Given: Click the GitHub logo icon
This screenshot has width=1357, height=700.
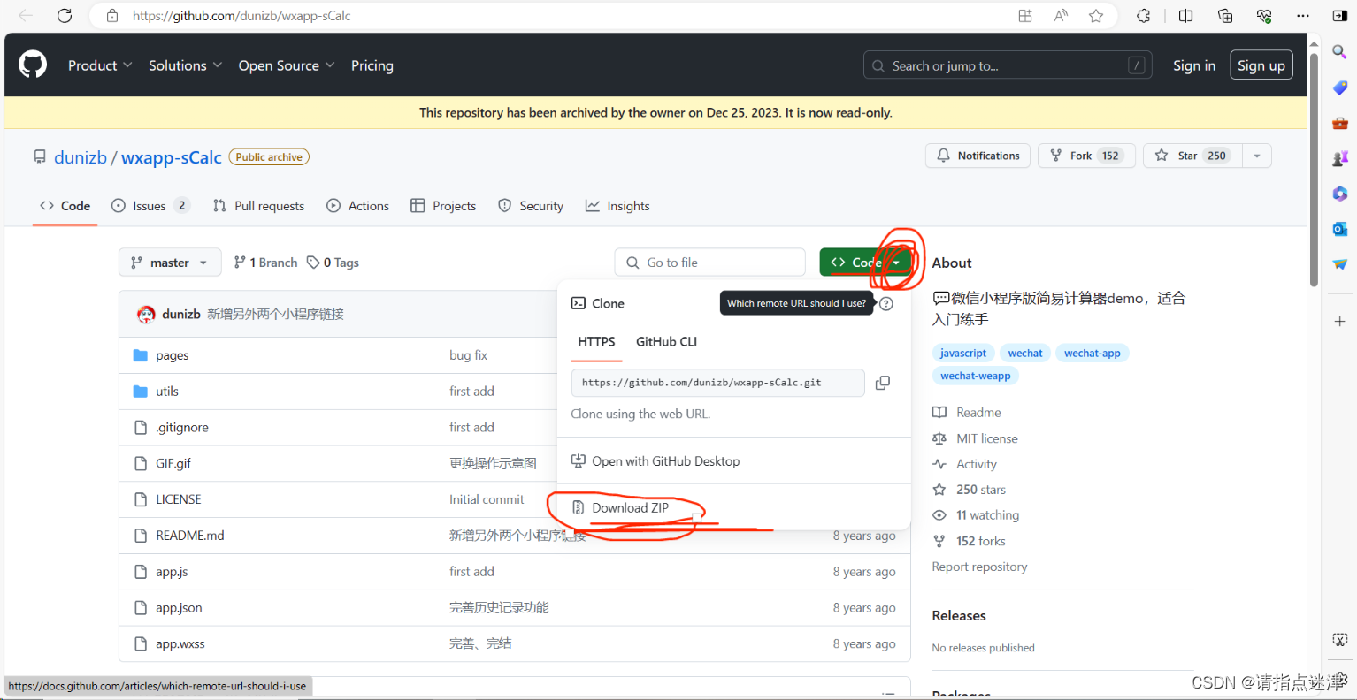Looking at the screenshot, I should point(33,65).
